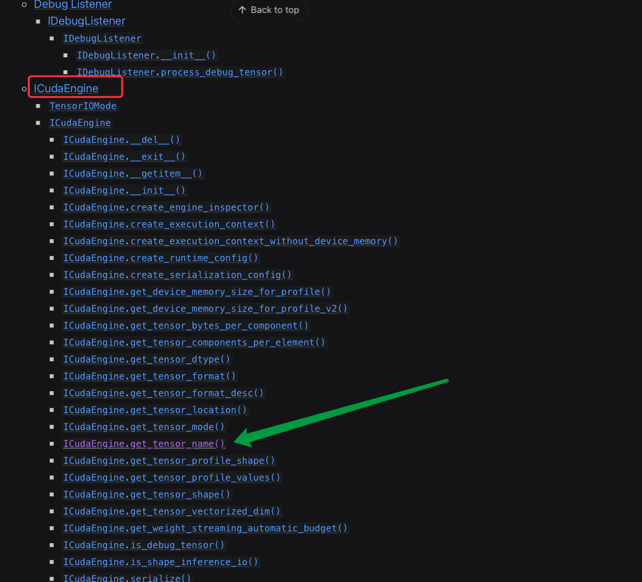
Task: Open the IDebugListener documentation link
Action: pyautogui.click(x=86, y=21)
